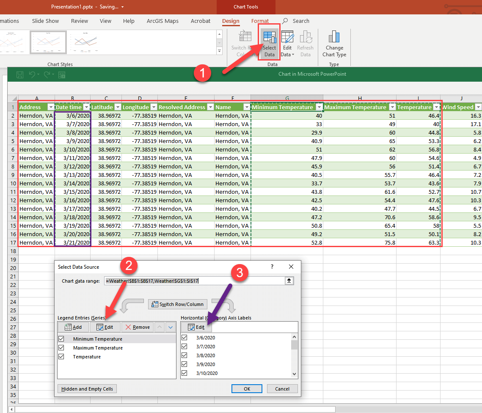Expand the Minimum Temperature filter dropdown
Image resolution: width=482 pixels, height=413 pixels.
[319, 107]
